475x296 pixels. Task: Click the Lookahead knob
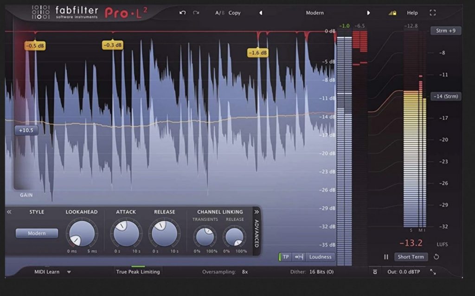pyautogui.click(x=82, y=233)
